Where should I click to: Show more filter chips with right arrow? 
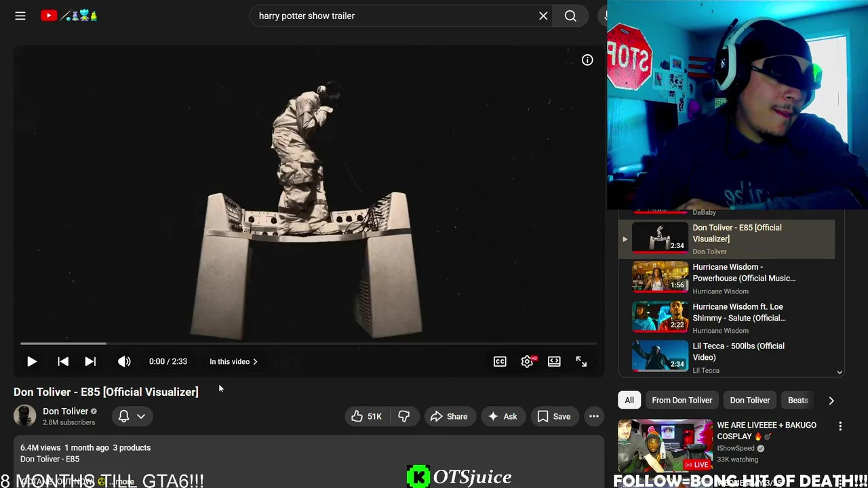click(x=831, y=400)
